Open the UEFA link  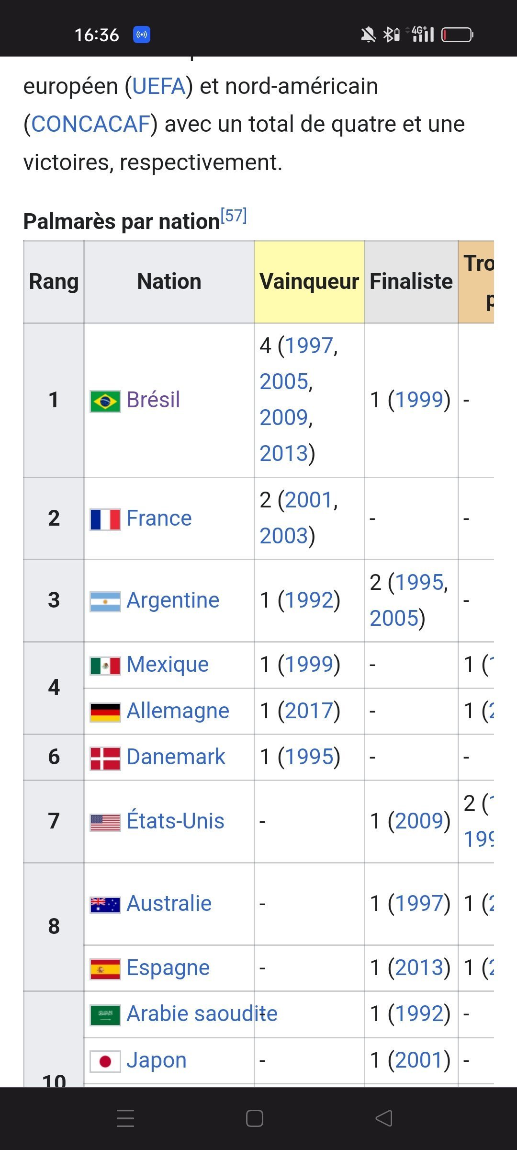pyautogui.click(x=158, y=87)
